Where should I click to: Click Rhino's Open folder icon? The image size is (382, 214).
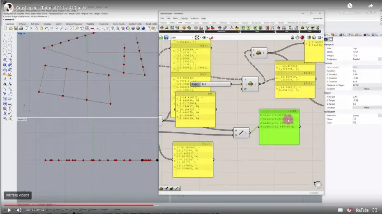(x=11, y=28)
